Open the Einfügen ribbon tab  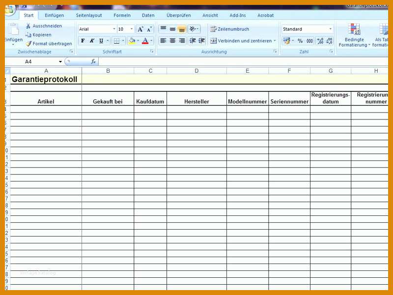click(x=55, y=16)
